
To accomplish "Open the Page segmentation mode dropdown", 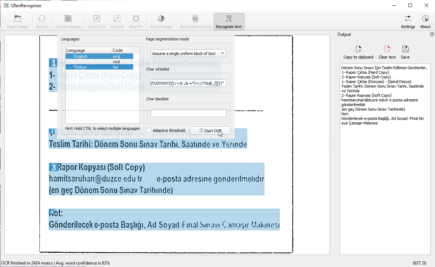I will [x=189, y=54].
